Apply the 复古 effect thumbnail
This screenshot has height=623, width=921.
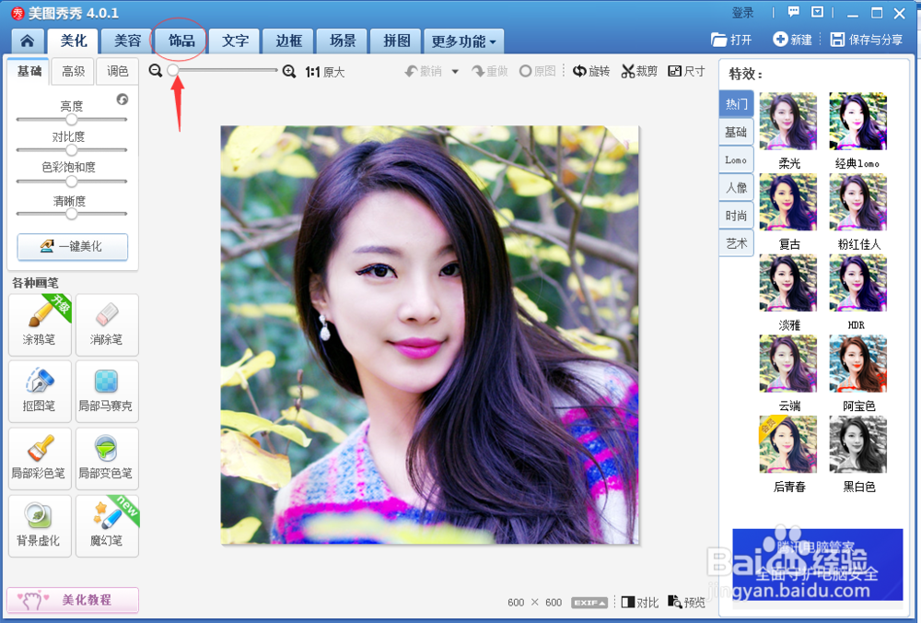tap(787, 202)
